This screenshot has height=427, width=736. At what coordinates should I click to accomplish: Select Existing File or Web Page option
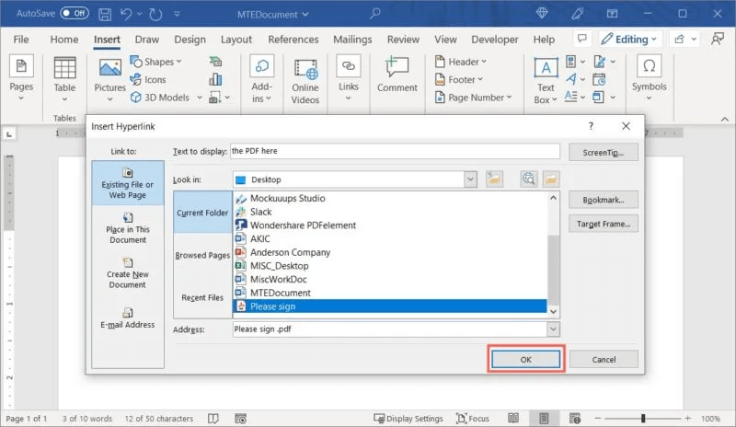(128, 183)
